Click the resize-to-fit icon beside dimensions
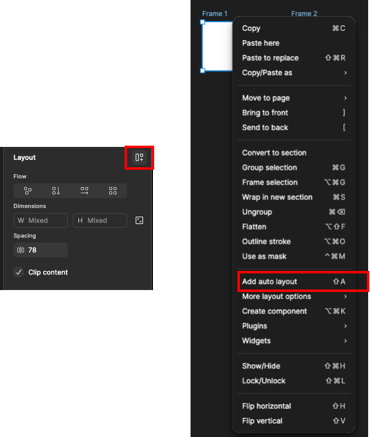Viewport: 370px width, 437px height. click(x=139, y=220)
